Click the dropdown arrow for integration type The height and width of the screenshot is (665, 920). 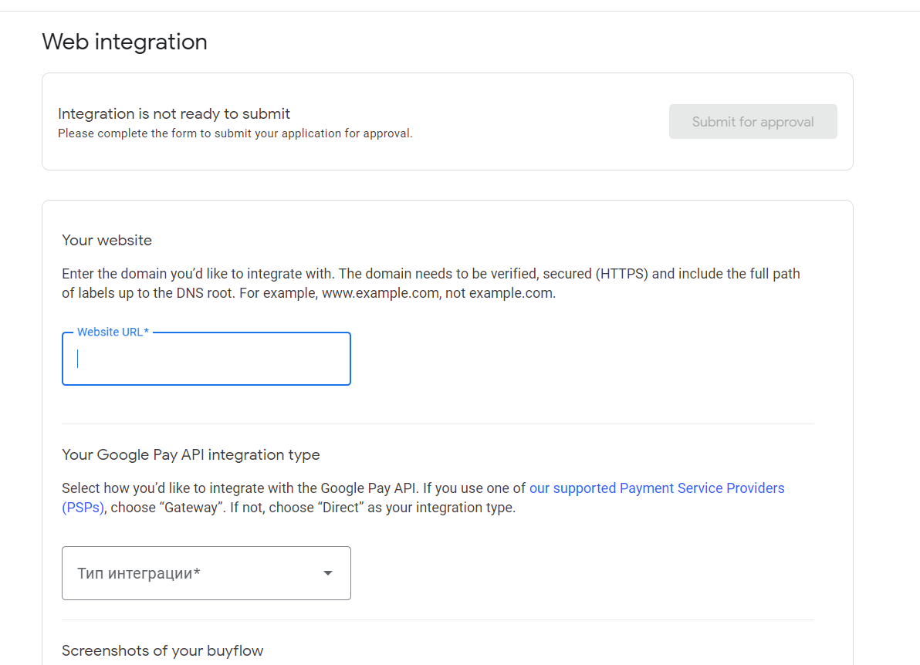coord(328,573)
